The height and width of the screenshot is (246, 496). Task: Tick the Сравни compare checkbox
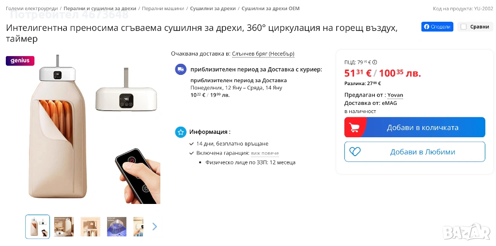click(464, 27)
